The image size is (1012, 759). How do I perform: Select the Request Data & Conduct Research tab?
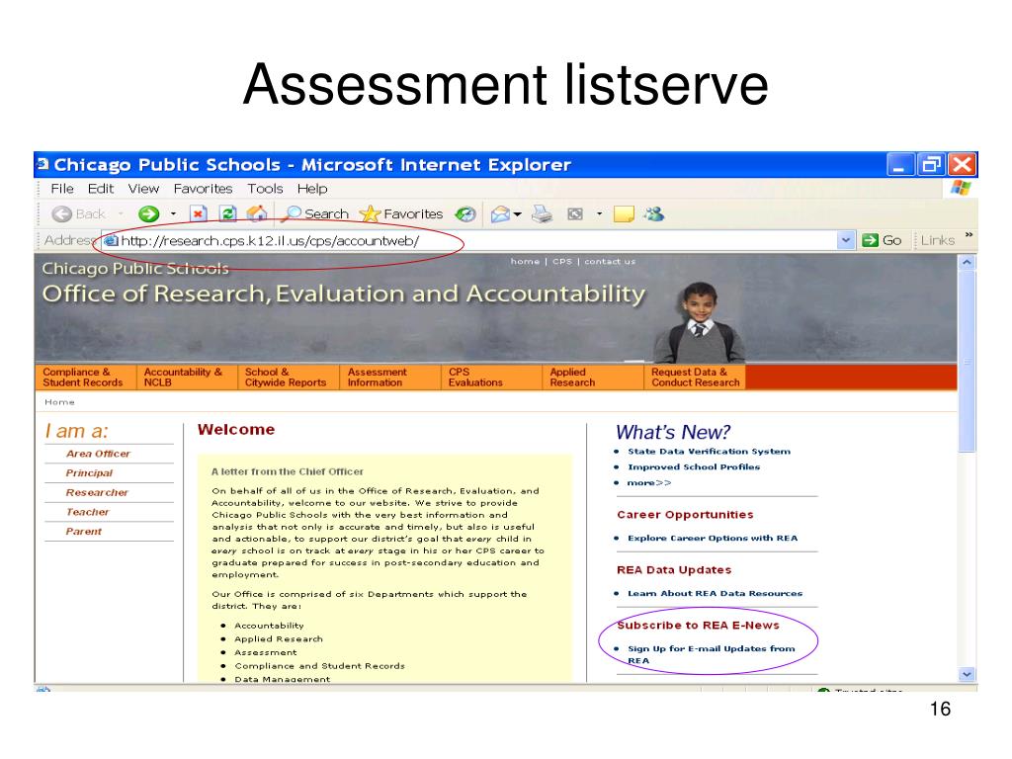(695, 377)
